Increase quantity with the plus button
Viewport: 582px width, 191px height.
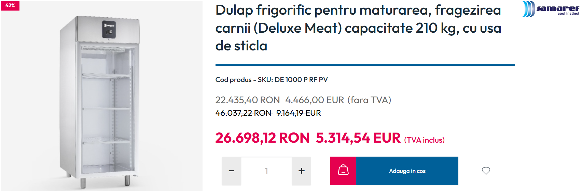302,171
